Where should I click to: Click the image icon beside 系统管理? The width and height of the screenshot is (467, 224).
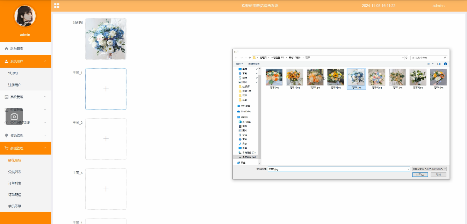pos(6,97)
